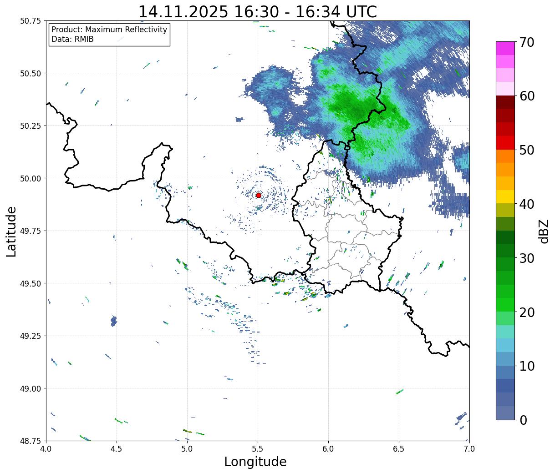Viewport: 555px width, 473px height.
Task: Click the longitude tick label 5.0
Action: 187,449
